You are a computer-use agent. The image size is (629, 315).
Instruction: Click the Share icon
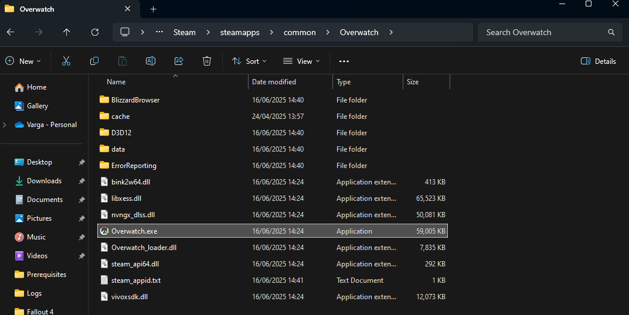tap(179, 61)
